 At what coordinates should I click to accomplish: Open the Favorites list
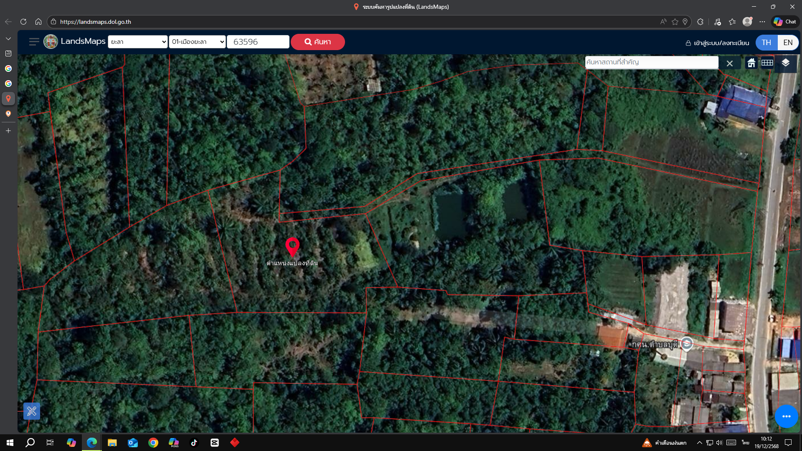coord(732,22)
